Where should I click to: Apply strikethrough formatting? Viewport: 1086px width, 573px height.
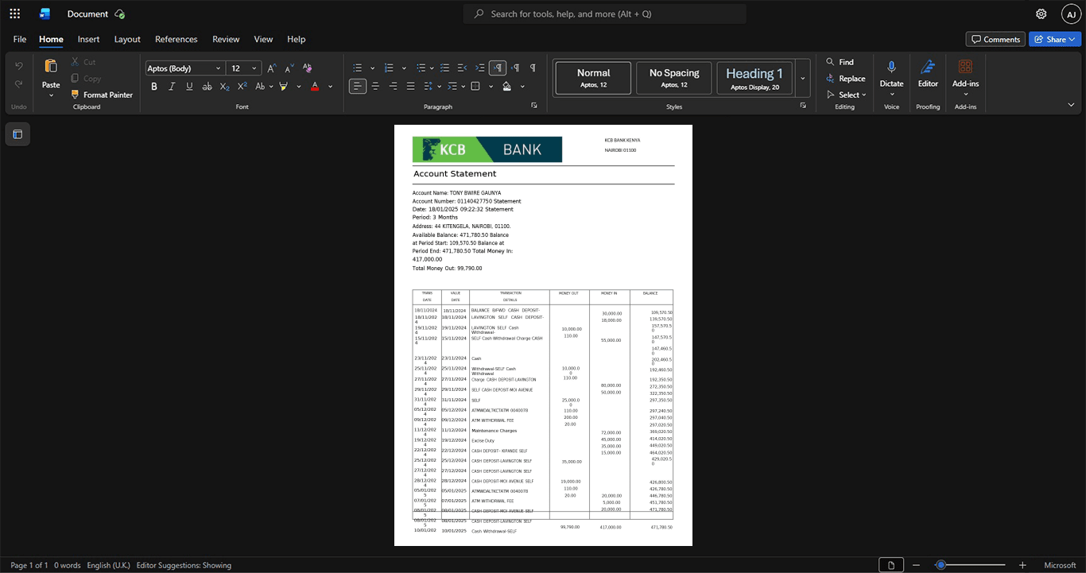coord(207,86)
